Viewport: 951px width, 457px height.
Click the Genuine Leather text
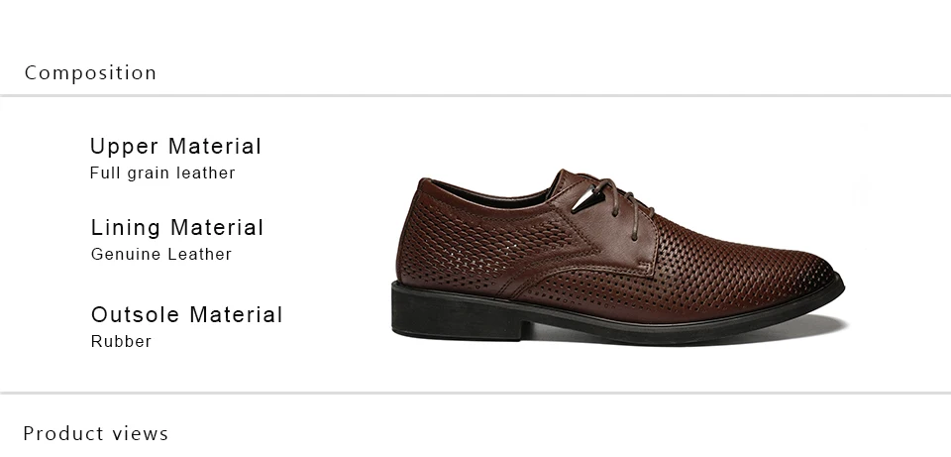pyautogui.click(x=161, y=255)
